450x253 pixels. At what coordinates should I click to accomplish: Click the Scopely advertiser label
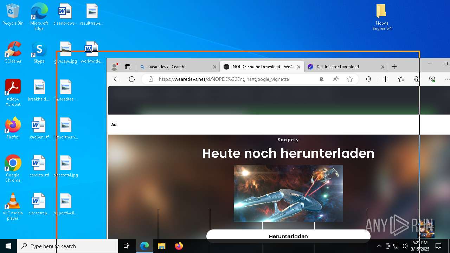pos(288,140)
